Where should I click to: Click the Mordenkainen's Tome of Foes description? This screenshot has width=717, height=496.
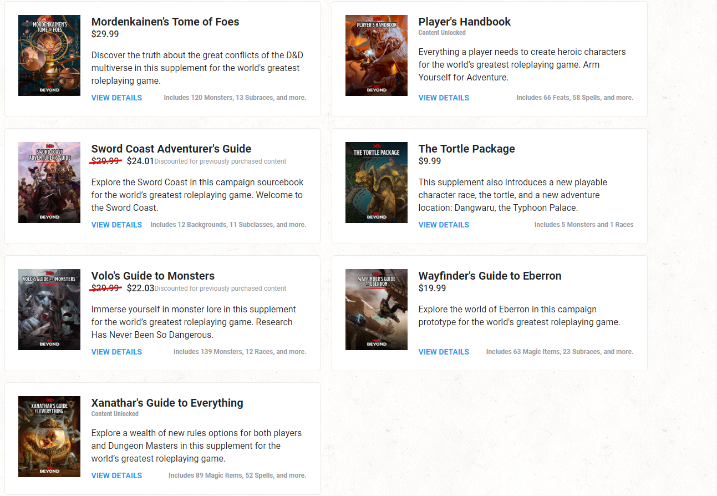coord(197,68)
